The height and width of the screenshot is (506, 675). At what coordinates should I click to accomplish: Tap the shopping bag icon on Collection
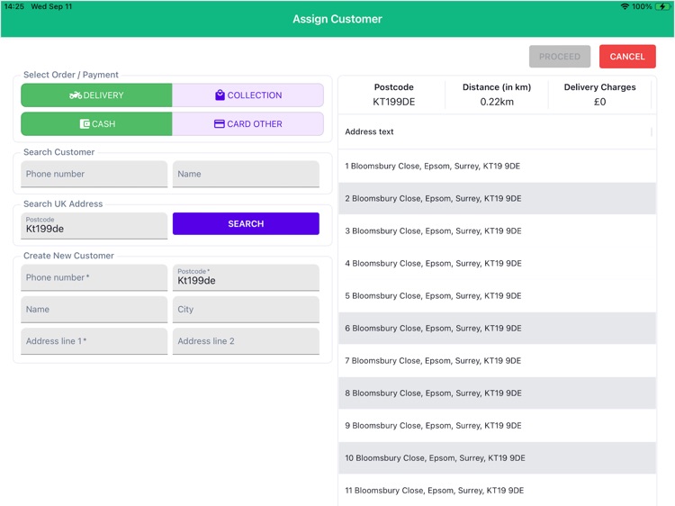(x=220, y=95)
